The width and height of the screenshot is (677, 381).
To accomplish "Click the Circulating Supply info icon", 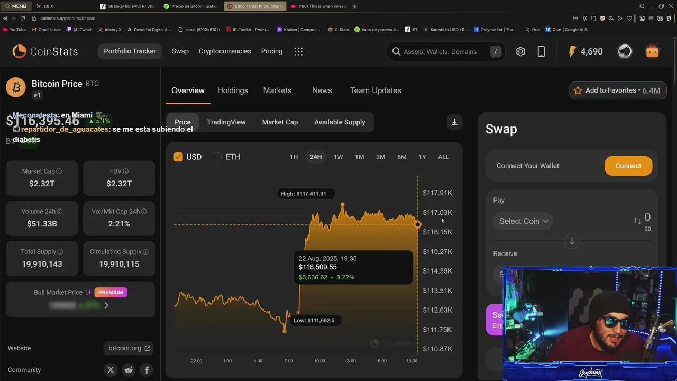I will tap(145, 251).
